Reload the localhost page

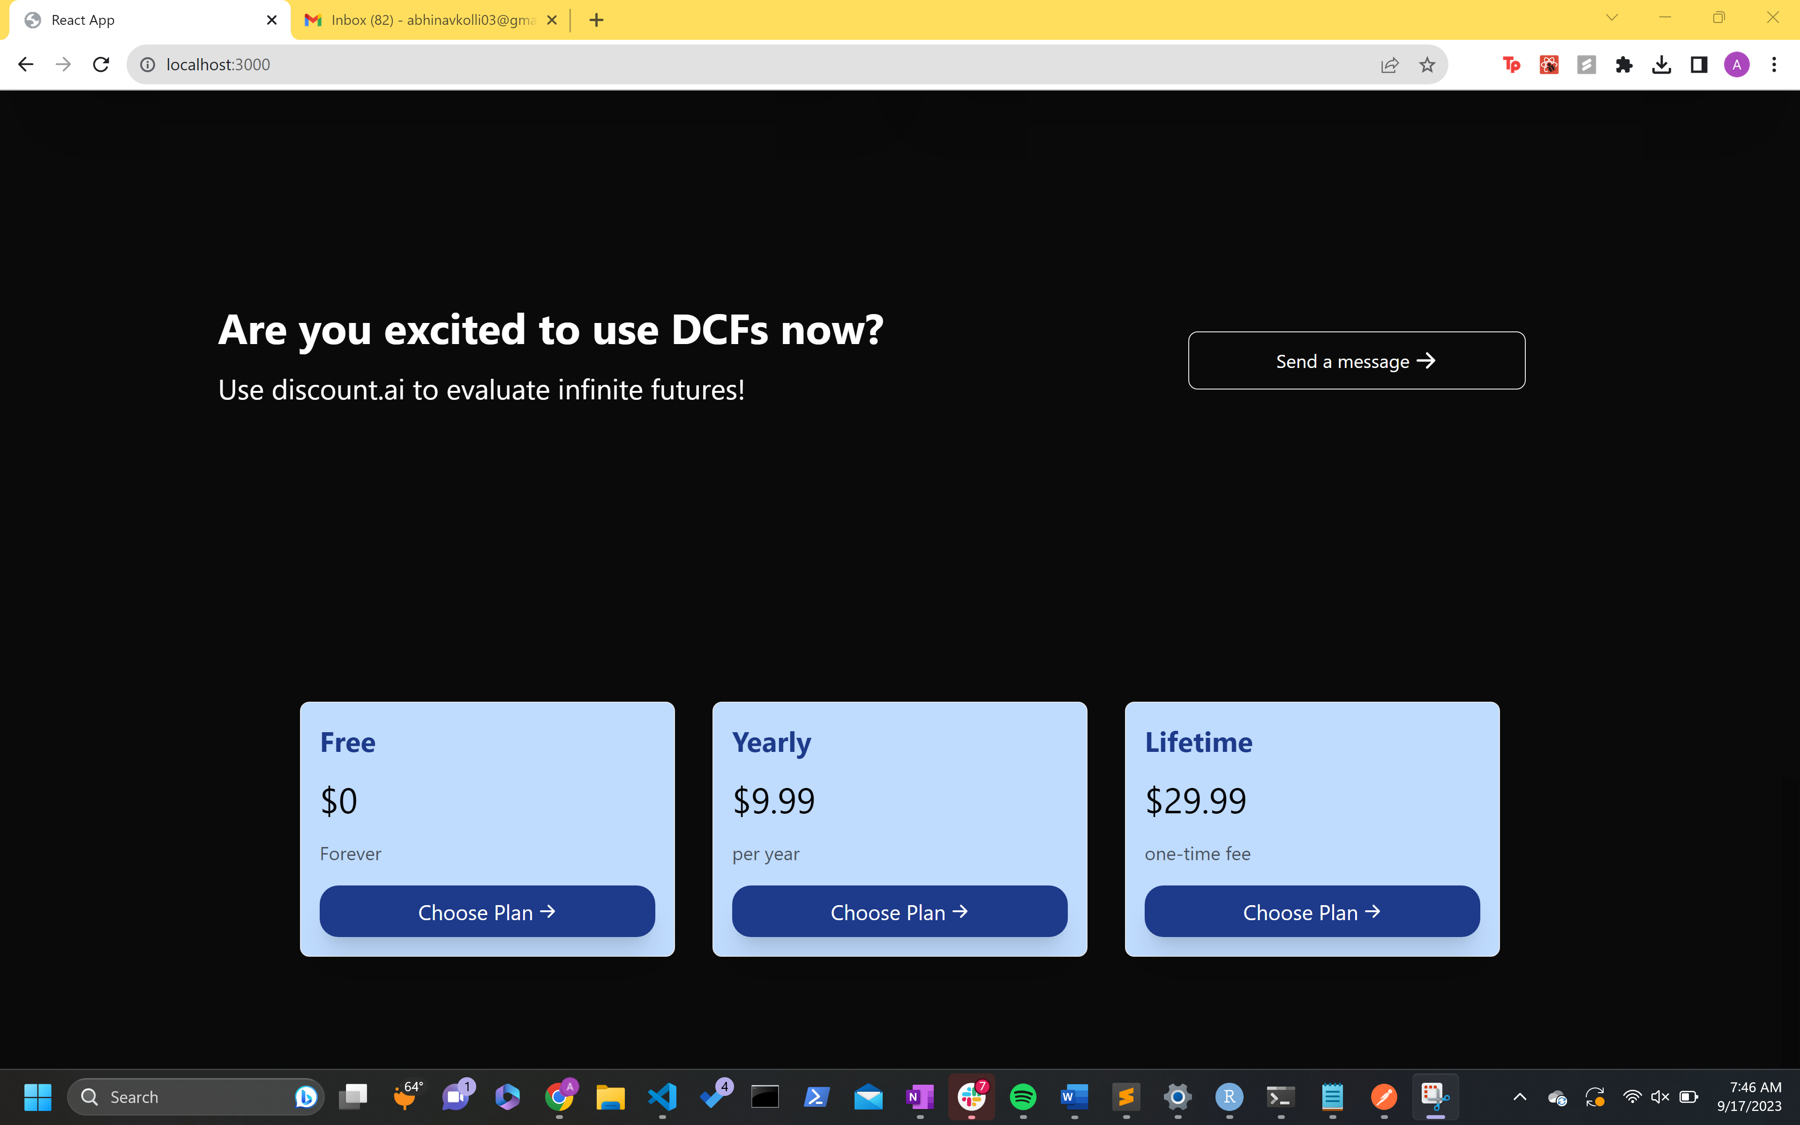click(101, 65)
